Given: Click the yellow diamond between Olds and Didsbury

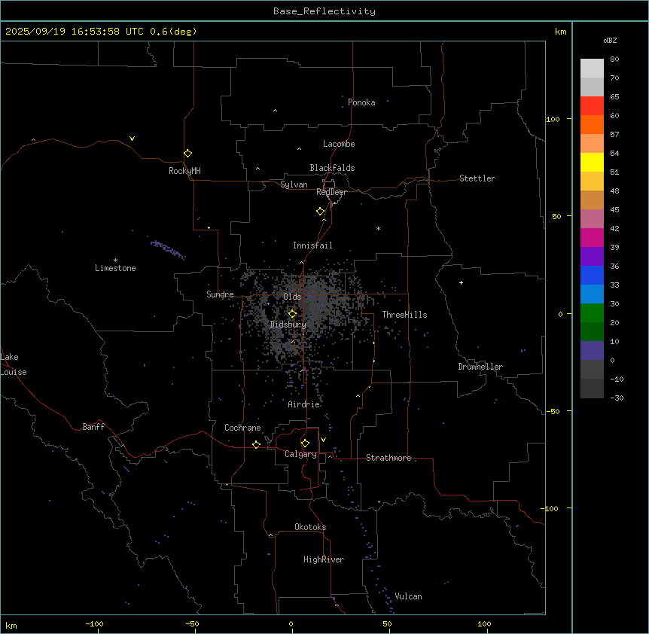Looking at the screenshot, I should (293, 314).
